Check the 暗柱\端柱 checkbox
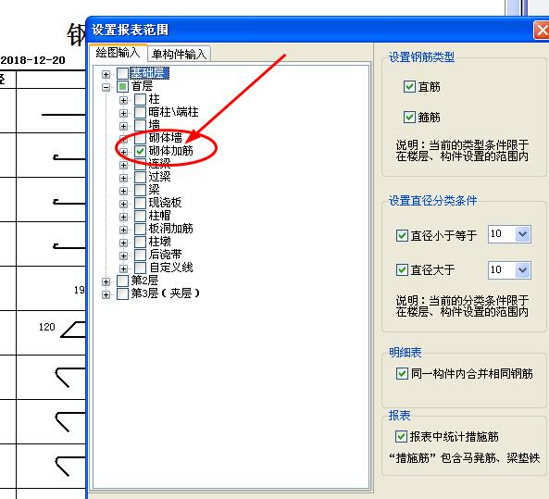The height and width of the screenshot is (499, 549). pyautogui.click(x=140, y=112)
